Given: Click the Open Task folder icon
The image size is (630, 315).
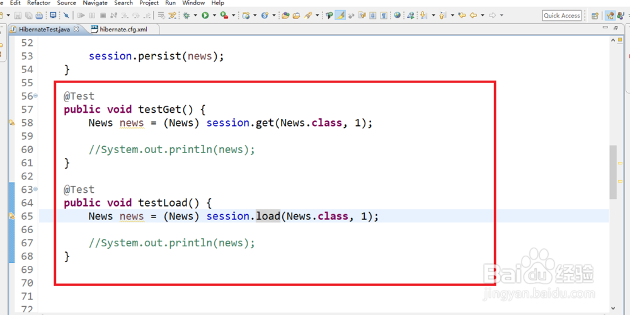Looking at the screenshot, I should [297, 15].
